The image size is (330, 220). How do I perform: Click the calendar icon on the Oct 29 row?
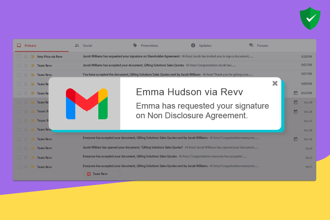click(296, 102)
